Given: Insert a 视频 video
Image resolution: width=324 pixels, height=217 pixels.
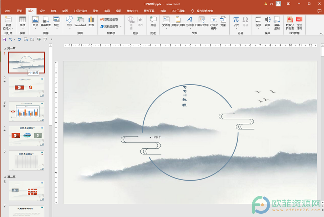Looking at the screenshot, I should (x=258, y=23).
